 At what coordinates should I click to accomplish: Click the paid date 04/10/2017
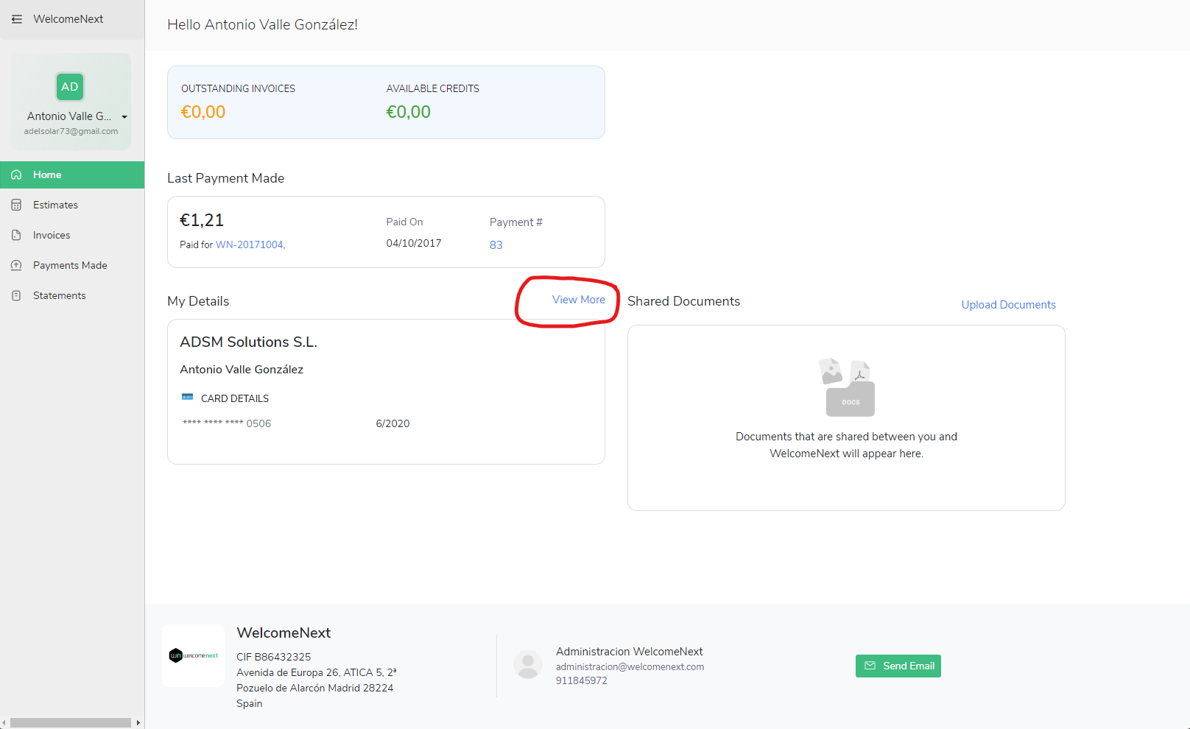[x=414, y=243]
